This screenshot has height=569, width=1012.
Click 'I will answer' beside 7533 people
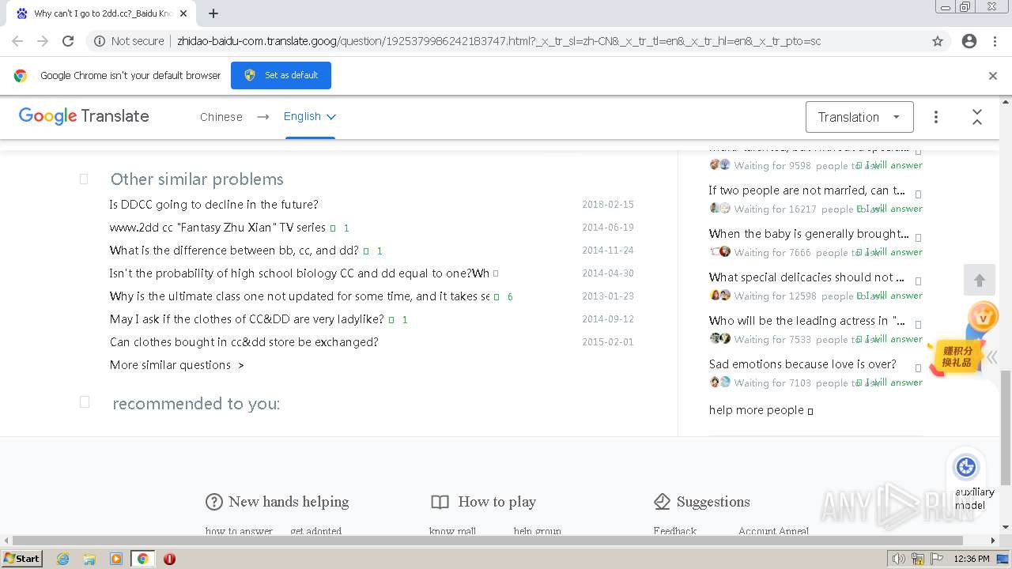pos(891,339)
